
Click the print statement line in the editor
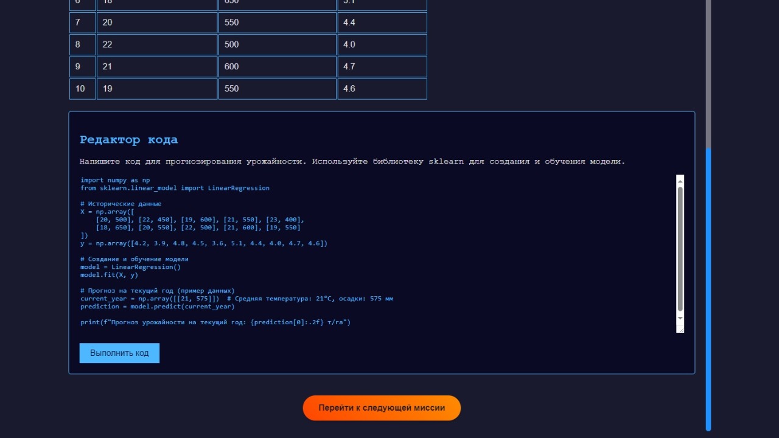click(215, 322)
